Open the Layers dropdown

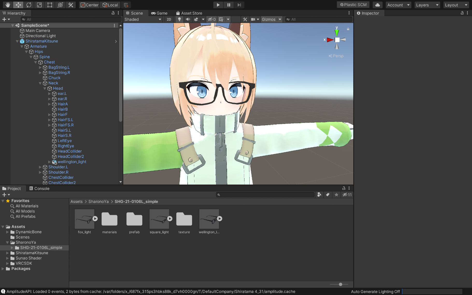pyautogui.click(x=427, y=5)
